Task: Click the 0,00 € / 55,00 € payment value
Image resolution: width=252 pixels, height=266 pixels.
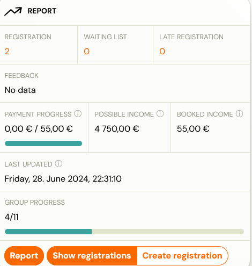Action: (39, 129)
